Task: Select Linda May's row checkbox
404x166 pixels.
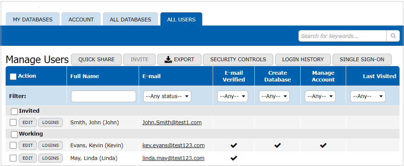Action: tap(13, 158)
